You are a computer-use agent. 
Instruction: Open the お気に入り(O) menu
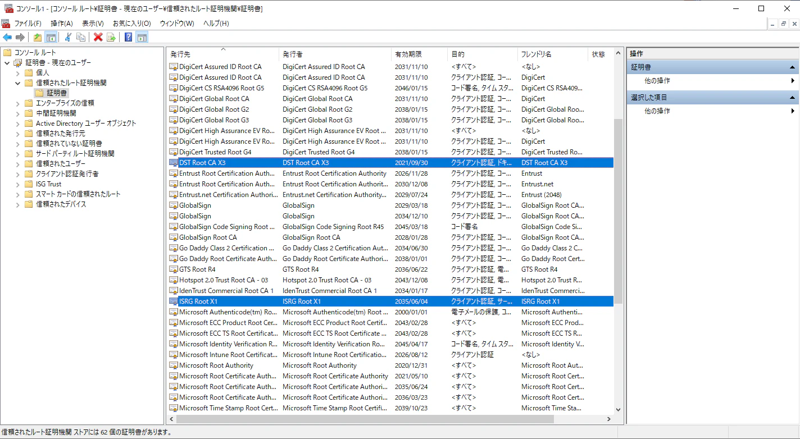tap(132, 24)
